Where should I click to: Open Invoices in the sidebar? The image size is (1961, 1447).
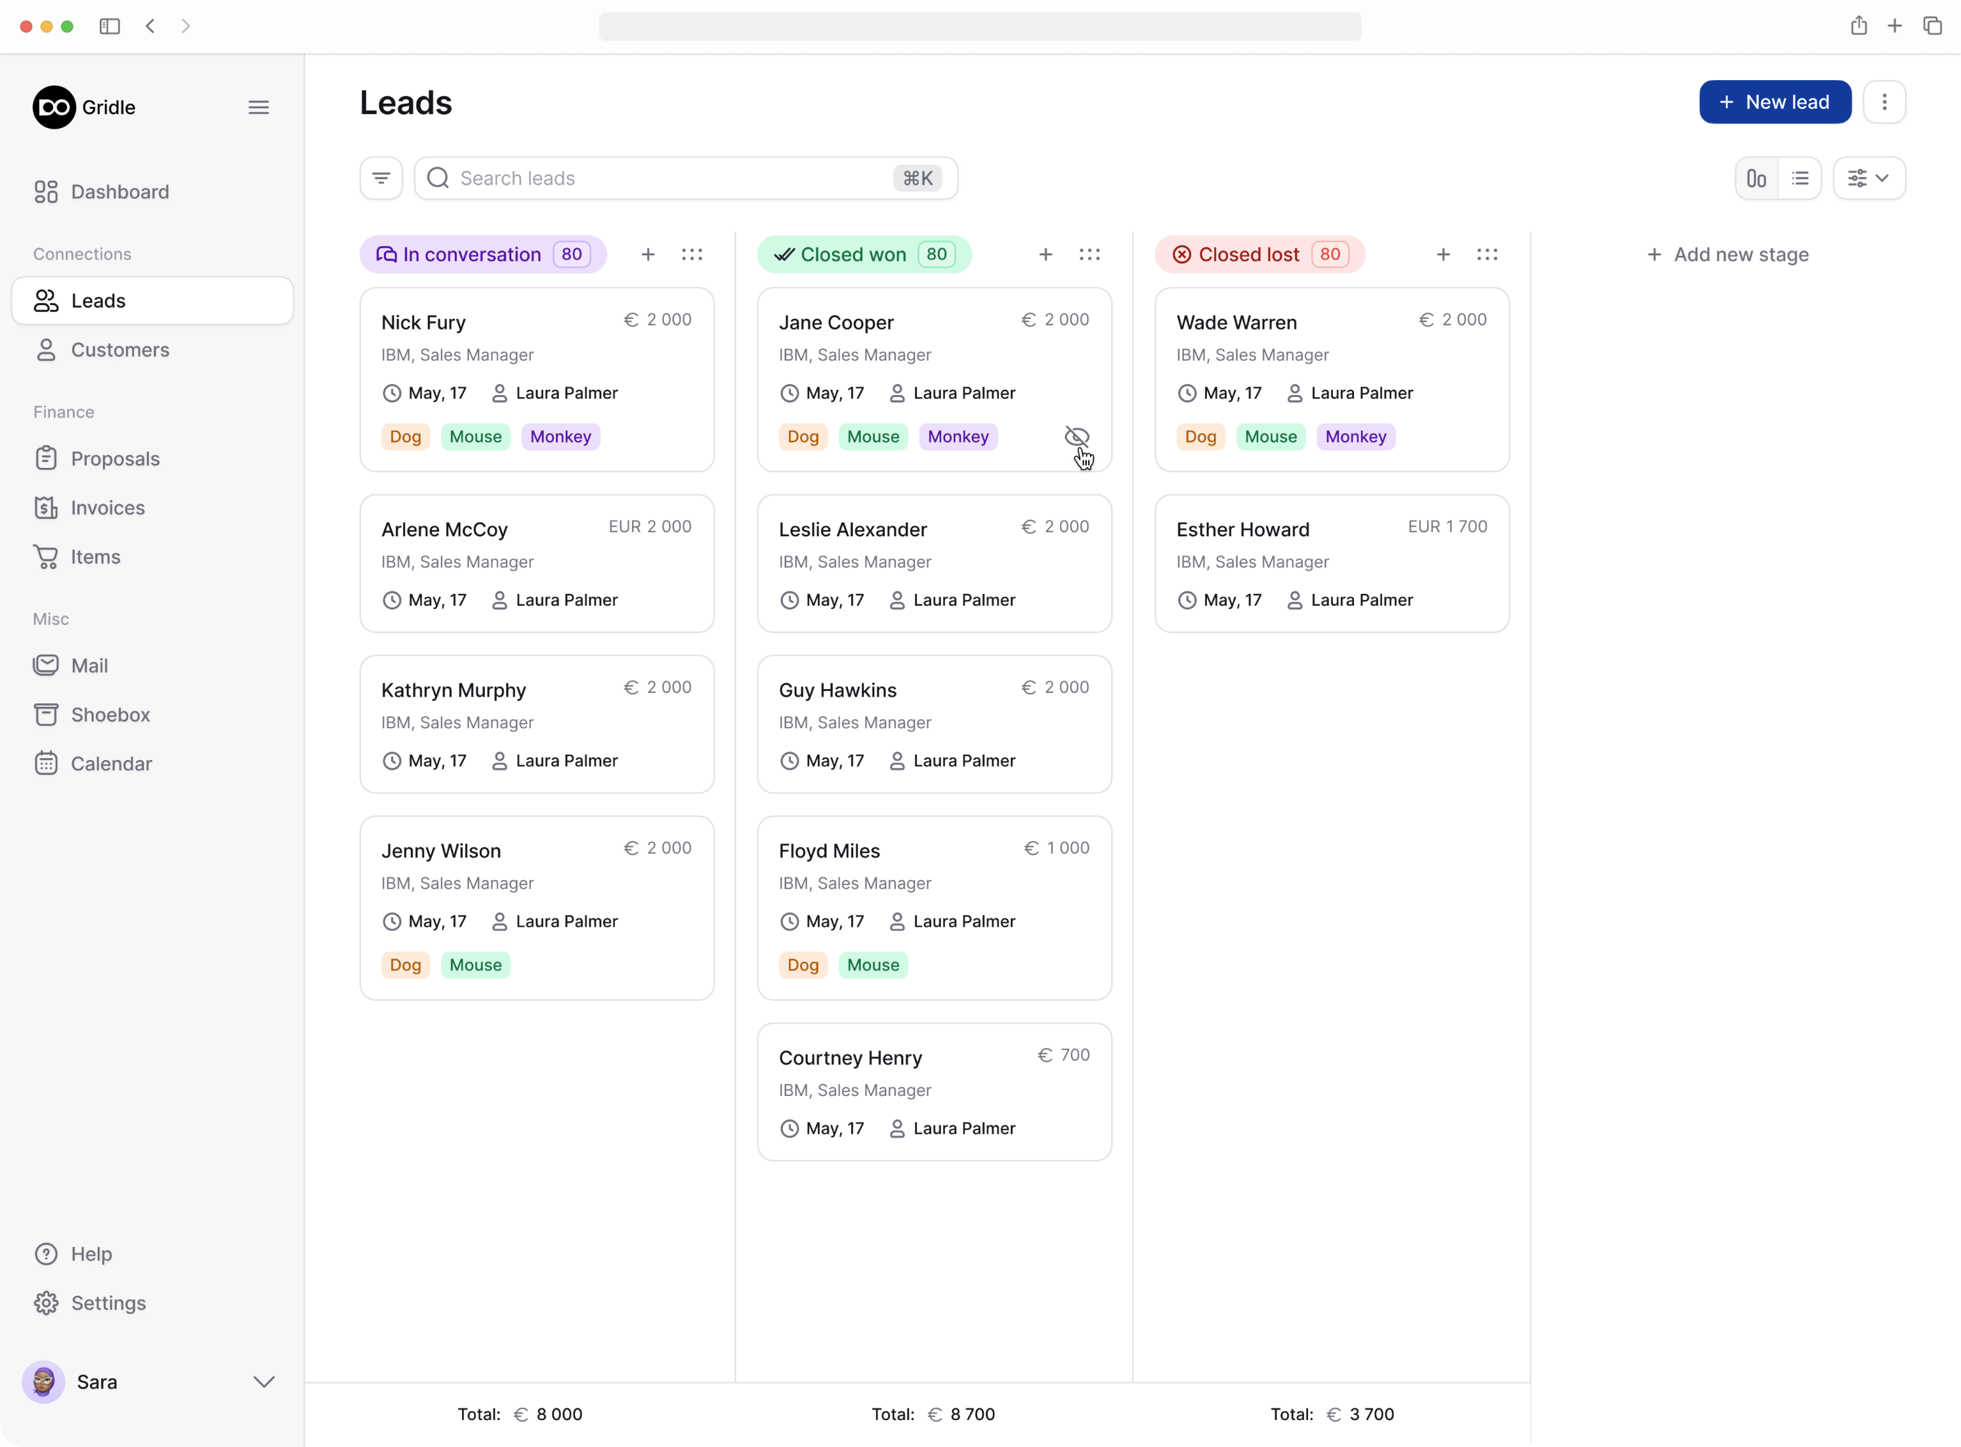[x=107, y=507]
